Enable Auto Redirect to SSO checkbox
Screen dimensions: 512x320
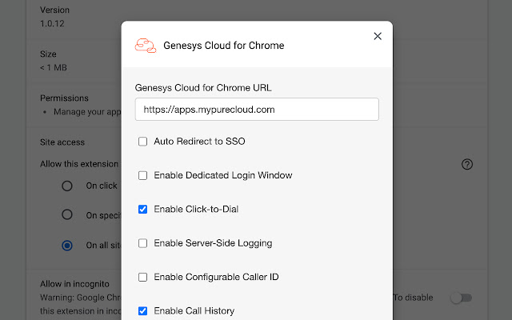point(143,142)
